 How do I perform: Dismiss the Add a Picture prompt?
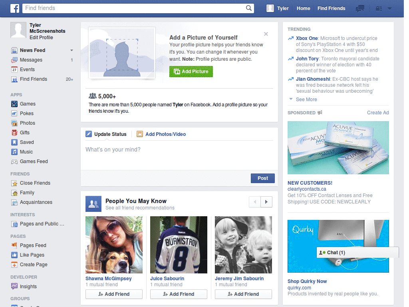click(x=266, y=34)
